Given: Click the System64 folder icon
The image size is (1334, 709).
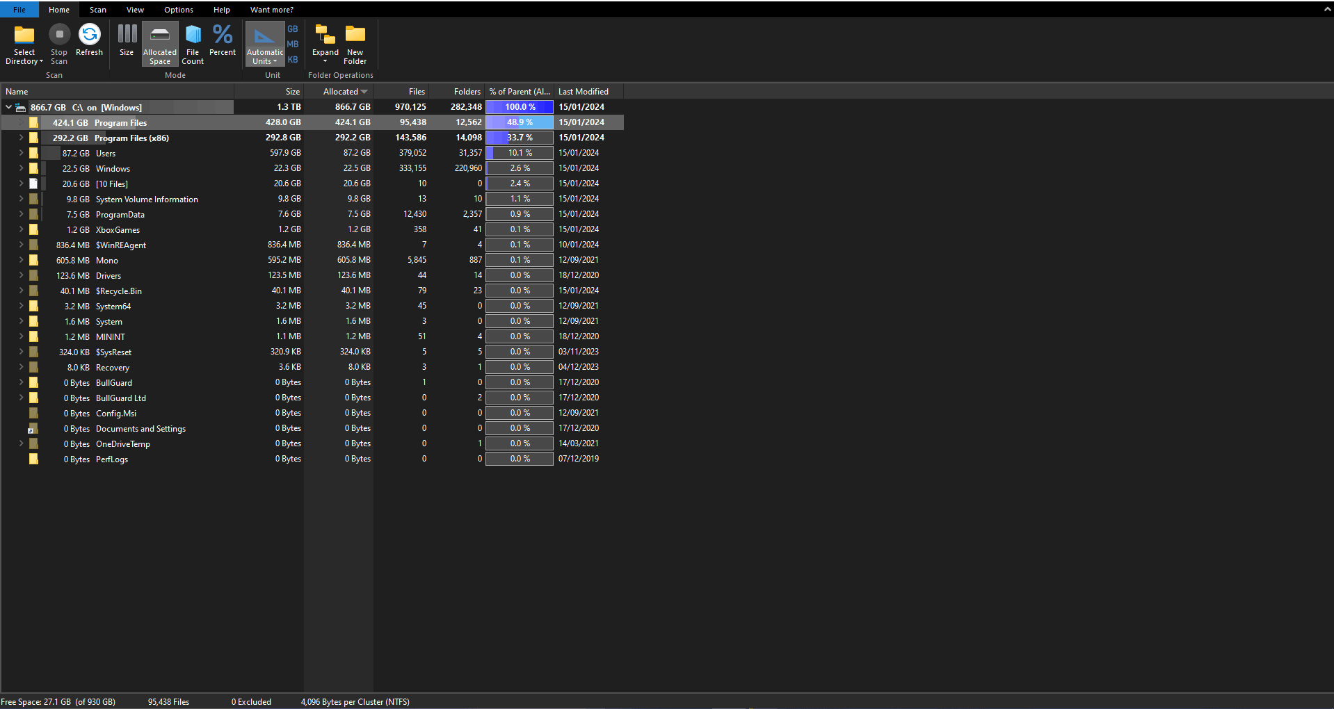Looking at the screenshot, I should 33,306.
